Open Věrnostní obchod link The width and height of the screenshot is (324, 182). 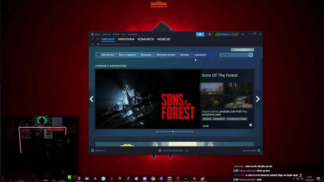click(166, 55)
